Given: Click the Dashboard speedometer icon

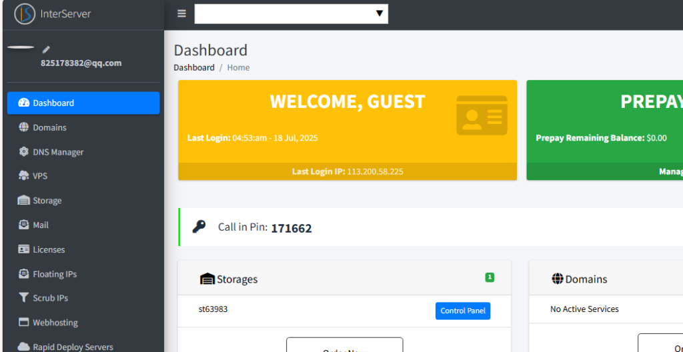Looking at the screenshot, I should click(23, 103).
